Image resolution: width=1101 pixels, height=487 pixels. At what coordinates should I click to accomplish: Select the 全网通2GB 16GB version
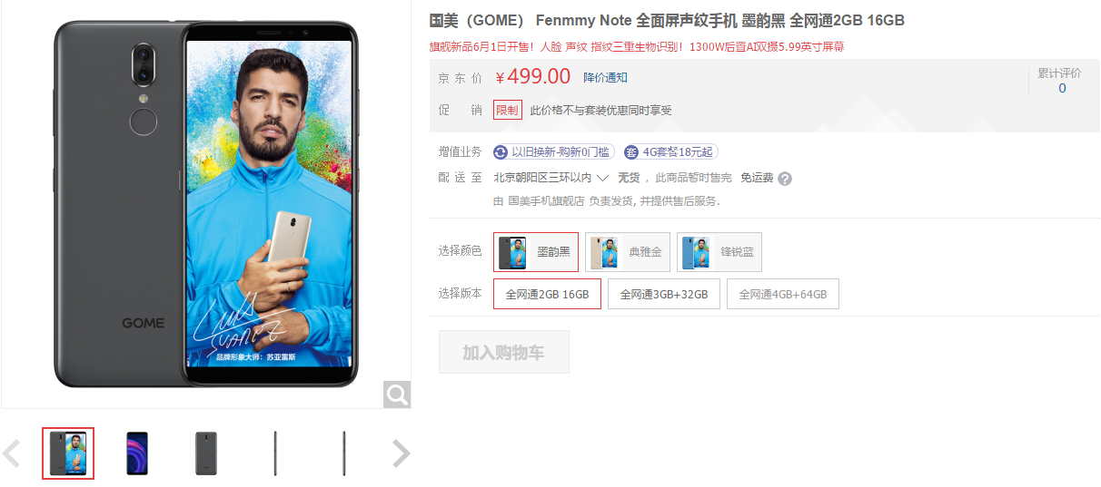tap(547, 294)
